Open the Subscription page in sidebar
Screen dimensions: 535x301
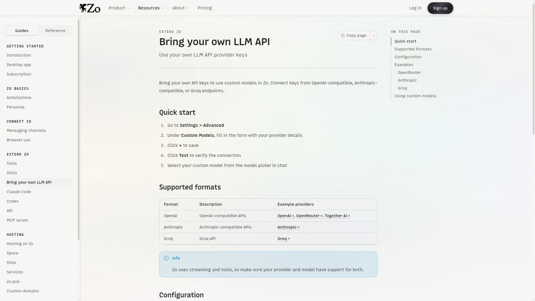[19, 74]
